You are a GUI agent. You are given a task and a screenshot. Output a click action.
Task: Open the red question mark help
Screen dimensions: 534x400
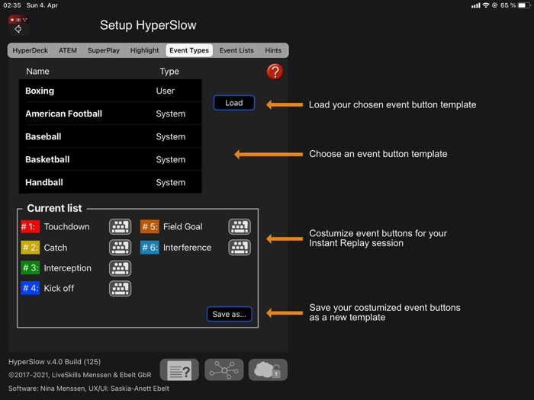pyautogui.click(x=275, y=72)
